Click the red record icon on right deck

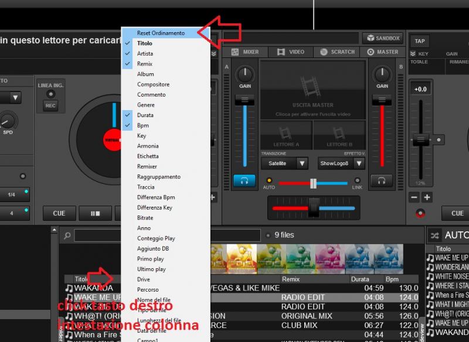point(420,213)
